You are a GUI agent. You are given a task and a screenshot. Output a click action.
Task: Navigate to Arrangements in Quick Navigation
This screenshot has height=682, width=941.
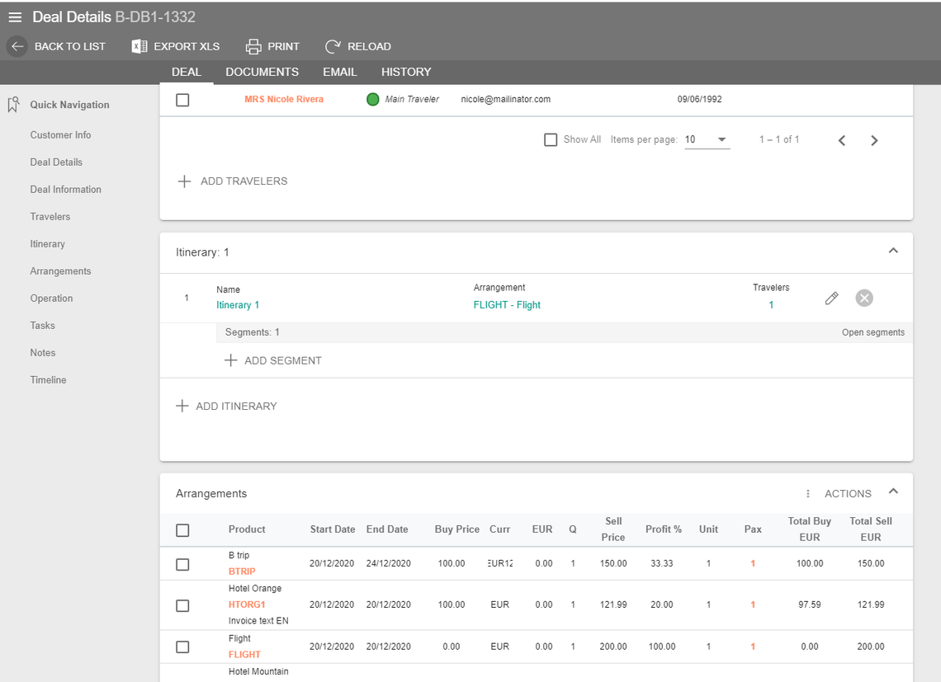60,271
